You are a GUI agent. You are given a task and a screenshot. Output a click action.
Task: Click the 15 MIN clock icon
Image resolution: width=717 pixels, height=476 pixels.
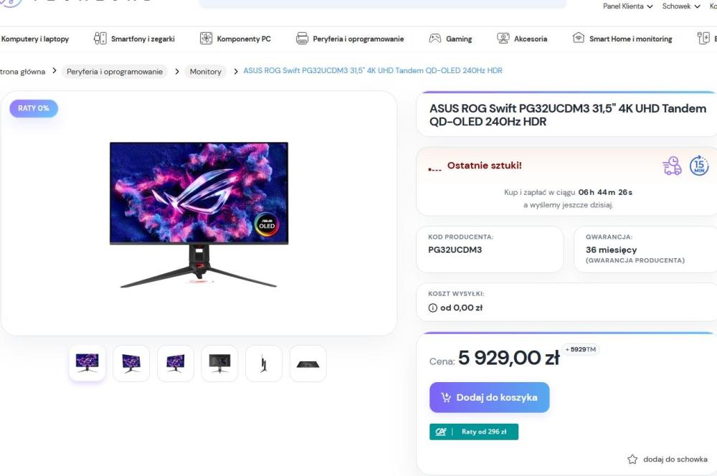(699, 166)
